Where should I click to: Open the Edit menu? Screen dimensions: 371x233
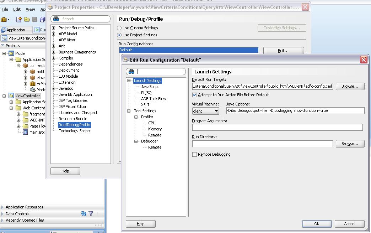pos(16,10)
